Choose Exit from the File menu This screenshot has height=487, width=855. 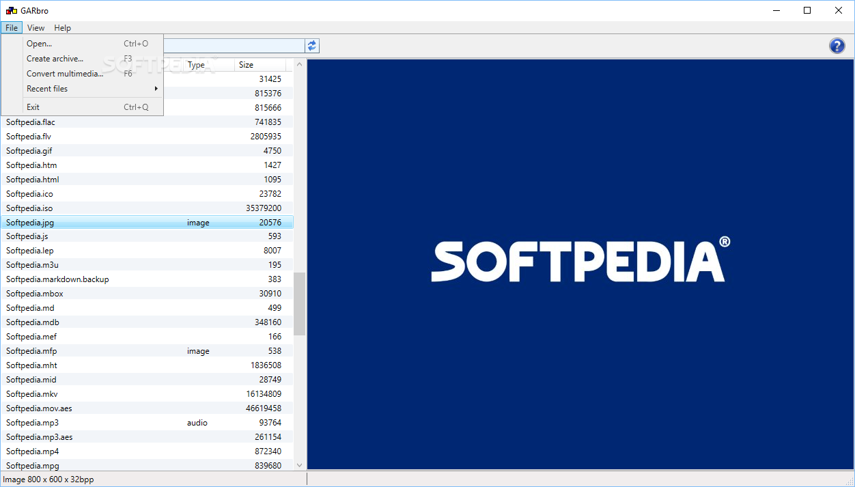(x=82, y=107)
